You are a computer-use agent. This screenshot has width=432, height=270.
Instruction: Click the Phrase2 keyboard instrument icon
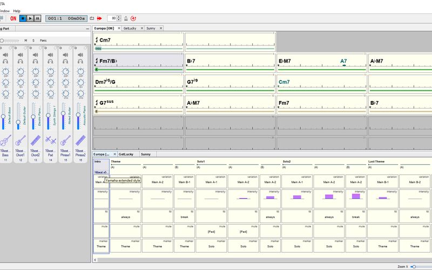pos(81,140)
